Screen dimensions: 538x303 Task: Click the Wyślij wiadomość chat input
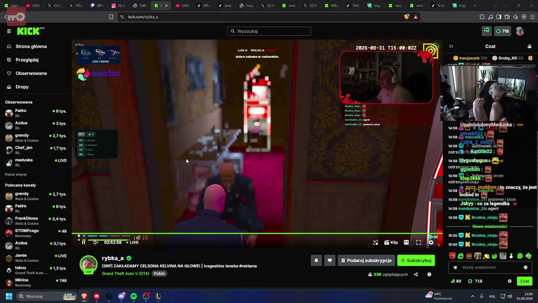(490, 267)
